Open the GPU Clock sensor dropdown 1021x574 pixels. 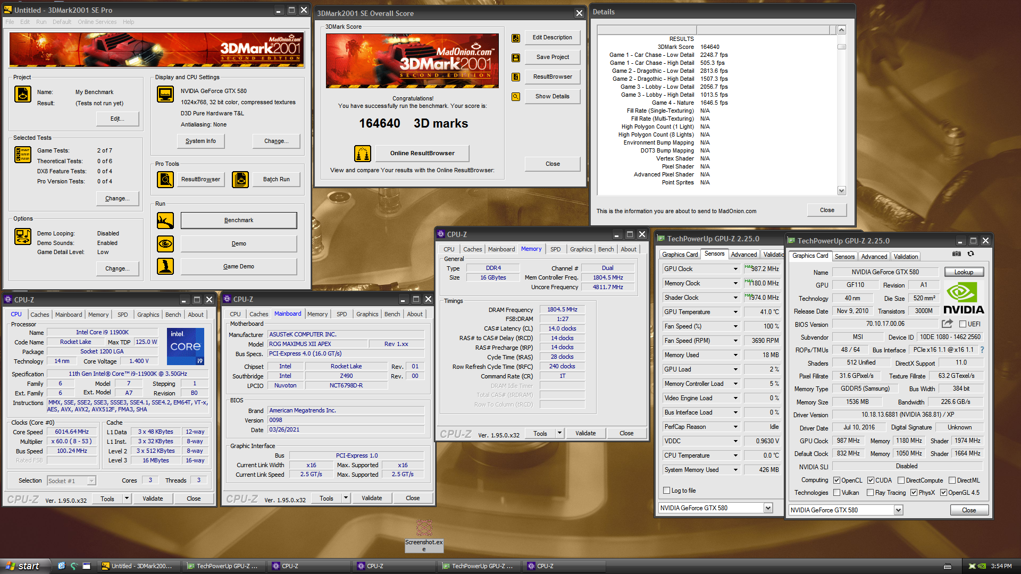coord(735,269)
